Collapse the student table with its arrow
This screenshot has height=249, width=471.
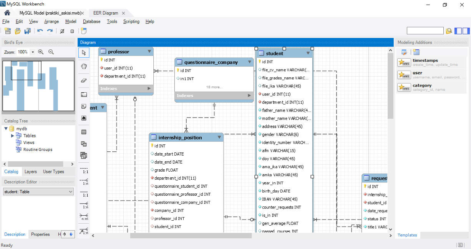(x=308, y=53)
